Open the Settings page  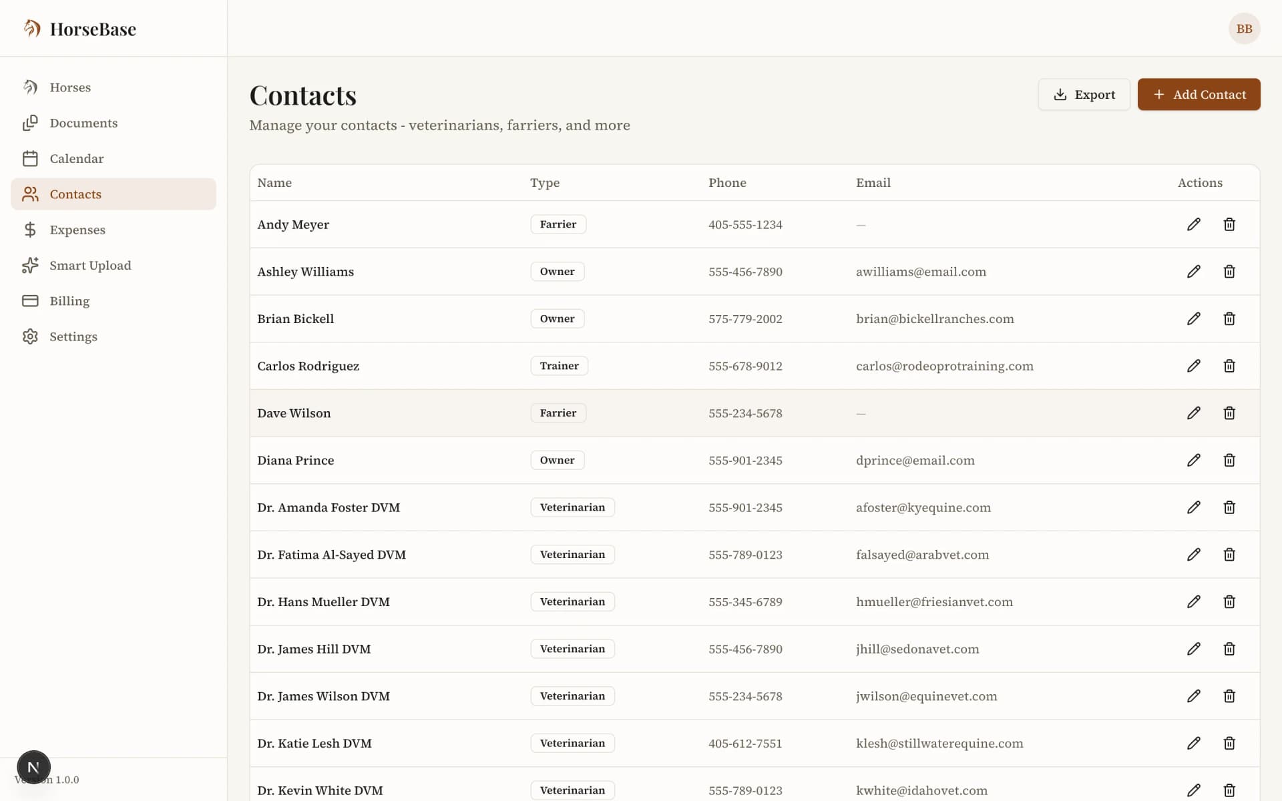coord(73,336)
